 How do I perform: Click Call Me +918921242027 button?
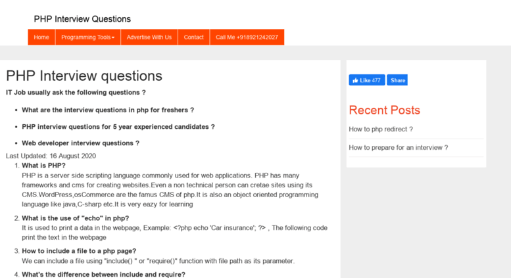pos(247,37)
